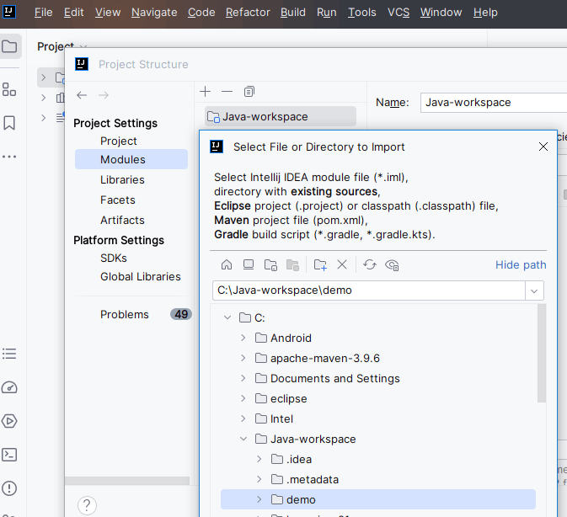Toggle Show Hidden Files eye icon

tap(392, 265)
